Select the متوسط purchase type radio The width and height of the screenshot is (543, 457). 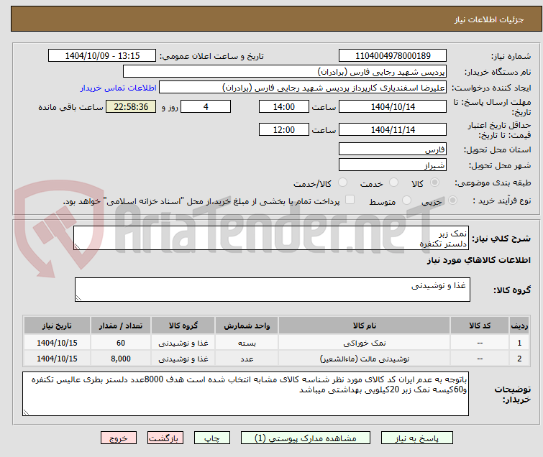click(406, 200)
